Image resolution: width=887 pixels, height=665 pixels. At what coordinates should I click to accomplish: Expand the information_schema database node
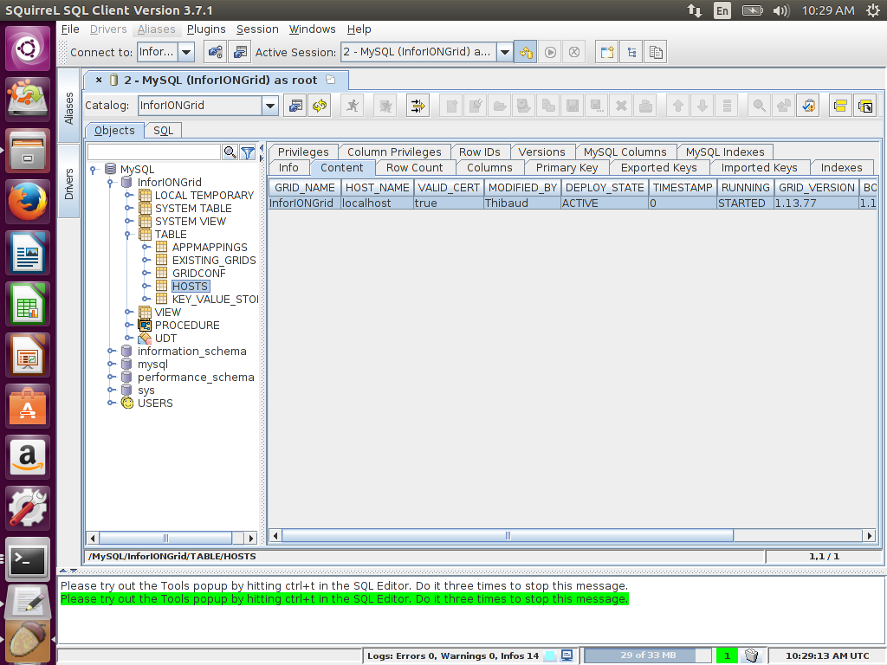coord(111,352)
